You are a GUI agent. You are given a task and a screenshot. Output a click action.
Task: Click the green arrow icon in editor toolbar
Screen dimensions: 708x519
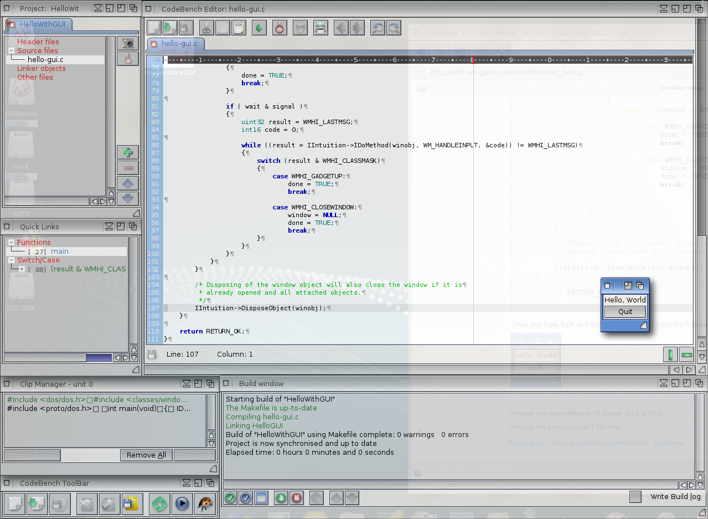point(260,27)
